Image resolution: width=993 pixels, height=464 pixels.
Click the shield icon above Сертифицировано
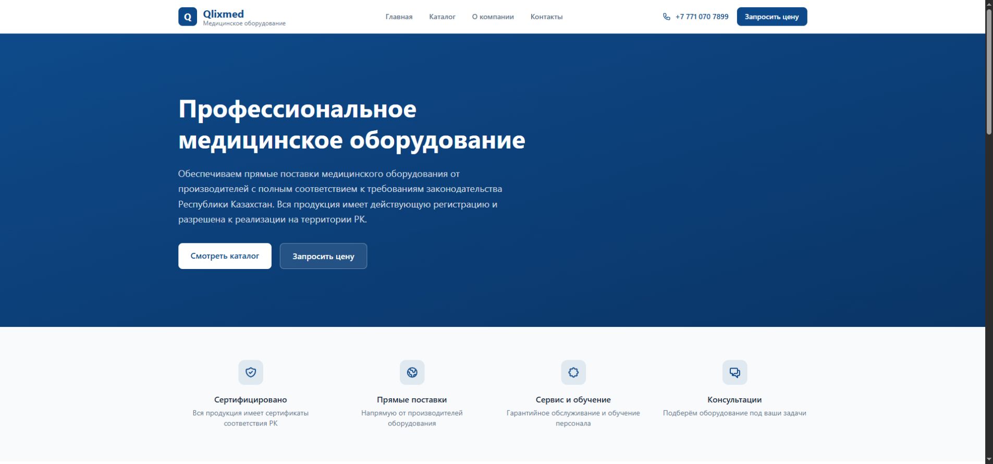(251, 372)
